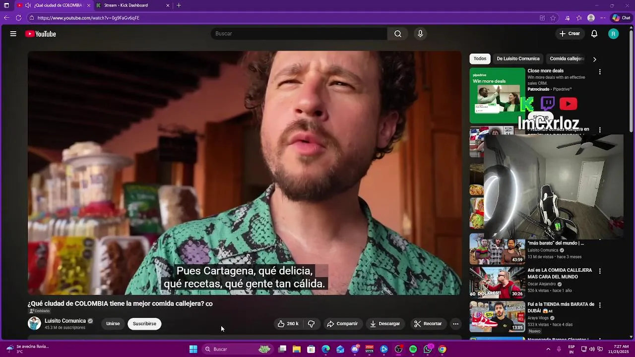Image resolution: width=635 pixels, height=357 pixels.
Task: View site information lock icon
Action: pyautogui.click(x=31, y=18)
